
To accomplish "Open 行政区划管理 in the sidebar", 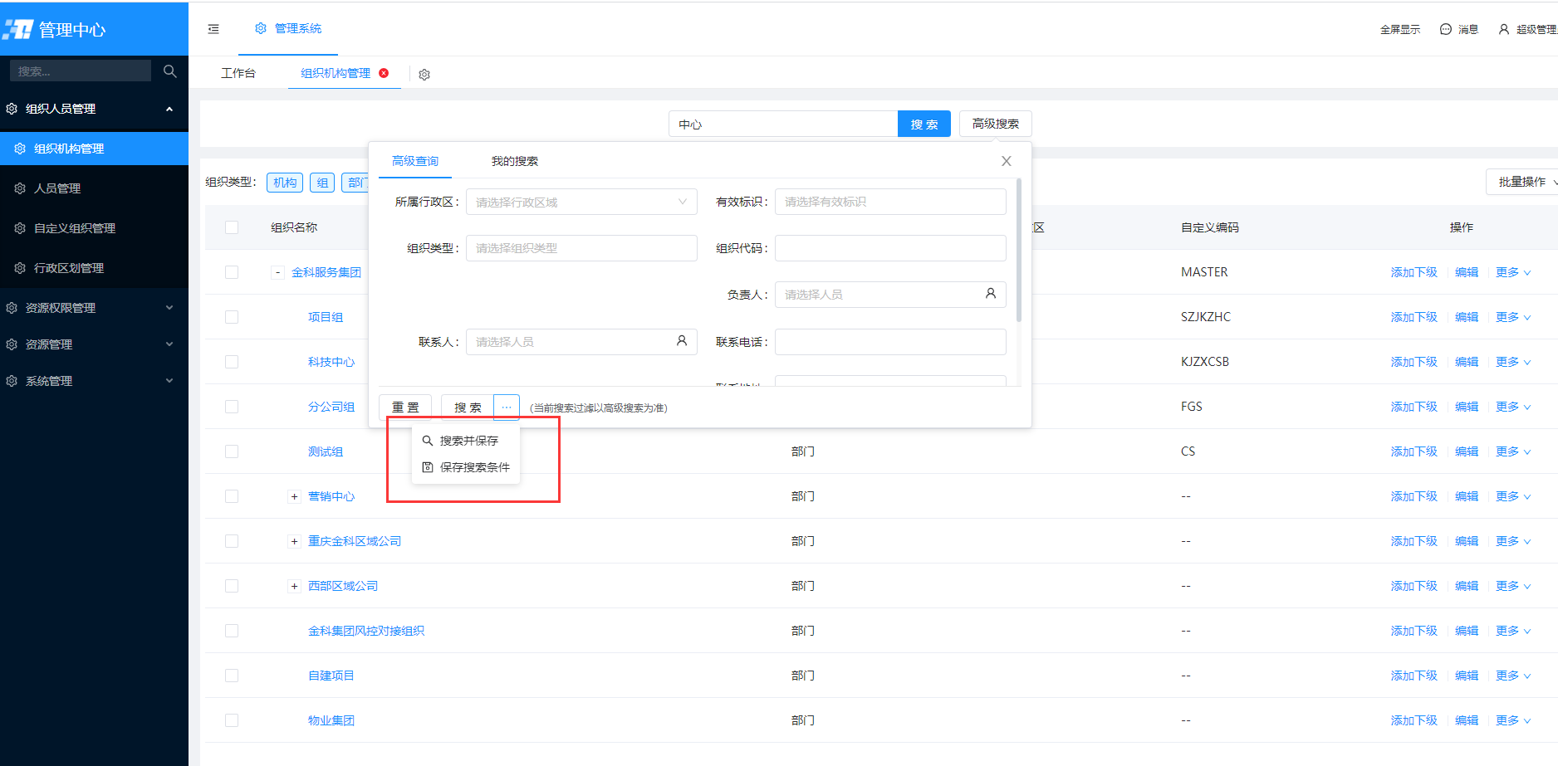I will [x=94, y=268].
